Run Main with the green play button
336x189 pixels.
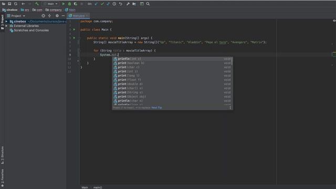pyautogui.click(x=63, y=4)
